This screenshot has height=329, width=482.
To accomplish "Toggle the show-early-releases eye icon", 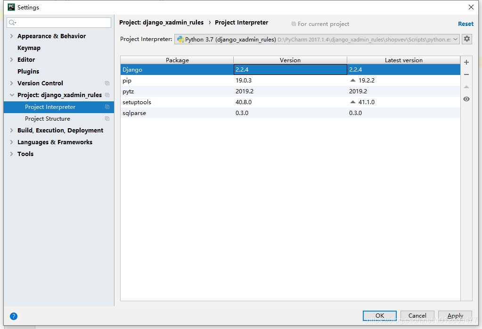I will point(466,99).
